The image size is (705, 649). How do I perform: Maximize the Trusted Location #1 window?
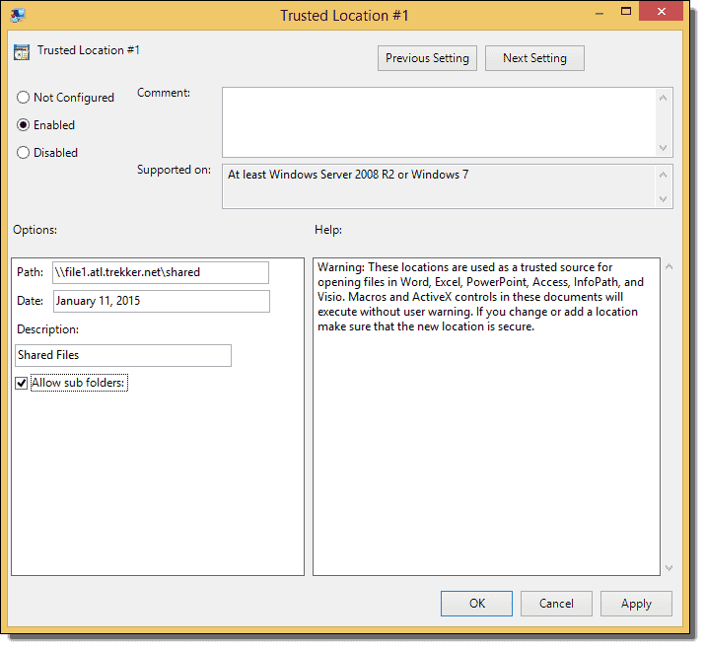(x=626, y=12)
